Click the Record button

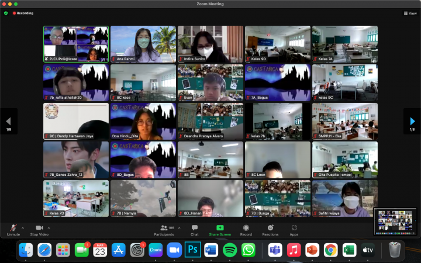[x=246, y=227]
